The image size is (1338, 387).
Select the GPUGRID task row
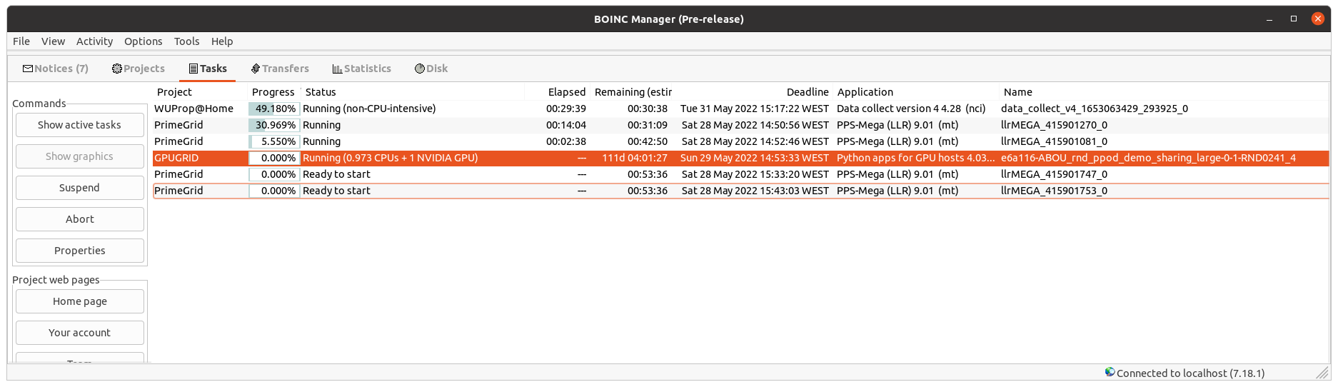click(740, 158)
